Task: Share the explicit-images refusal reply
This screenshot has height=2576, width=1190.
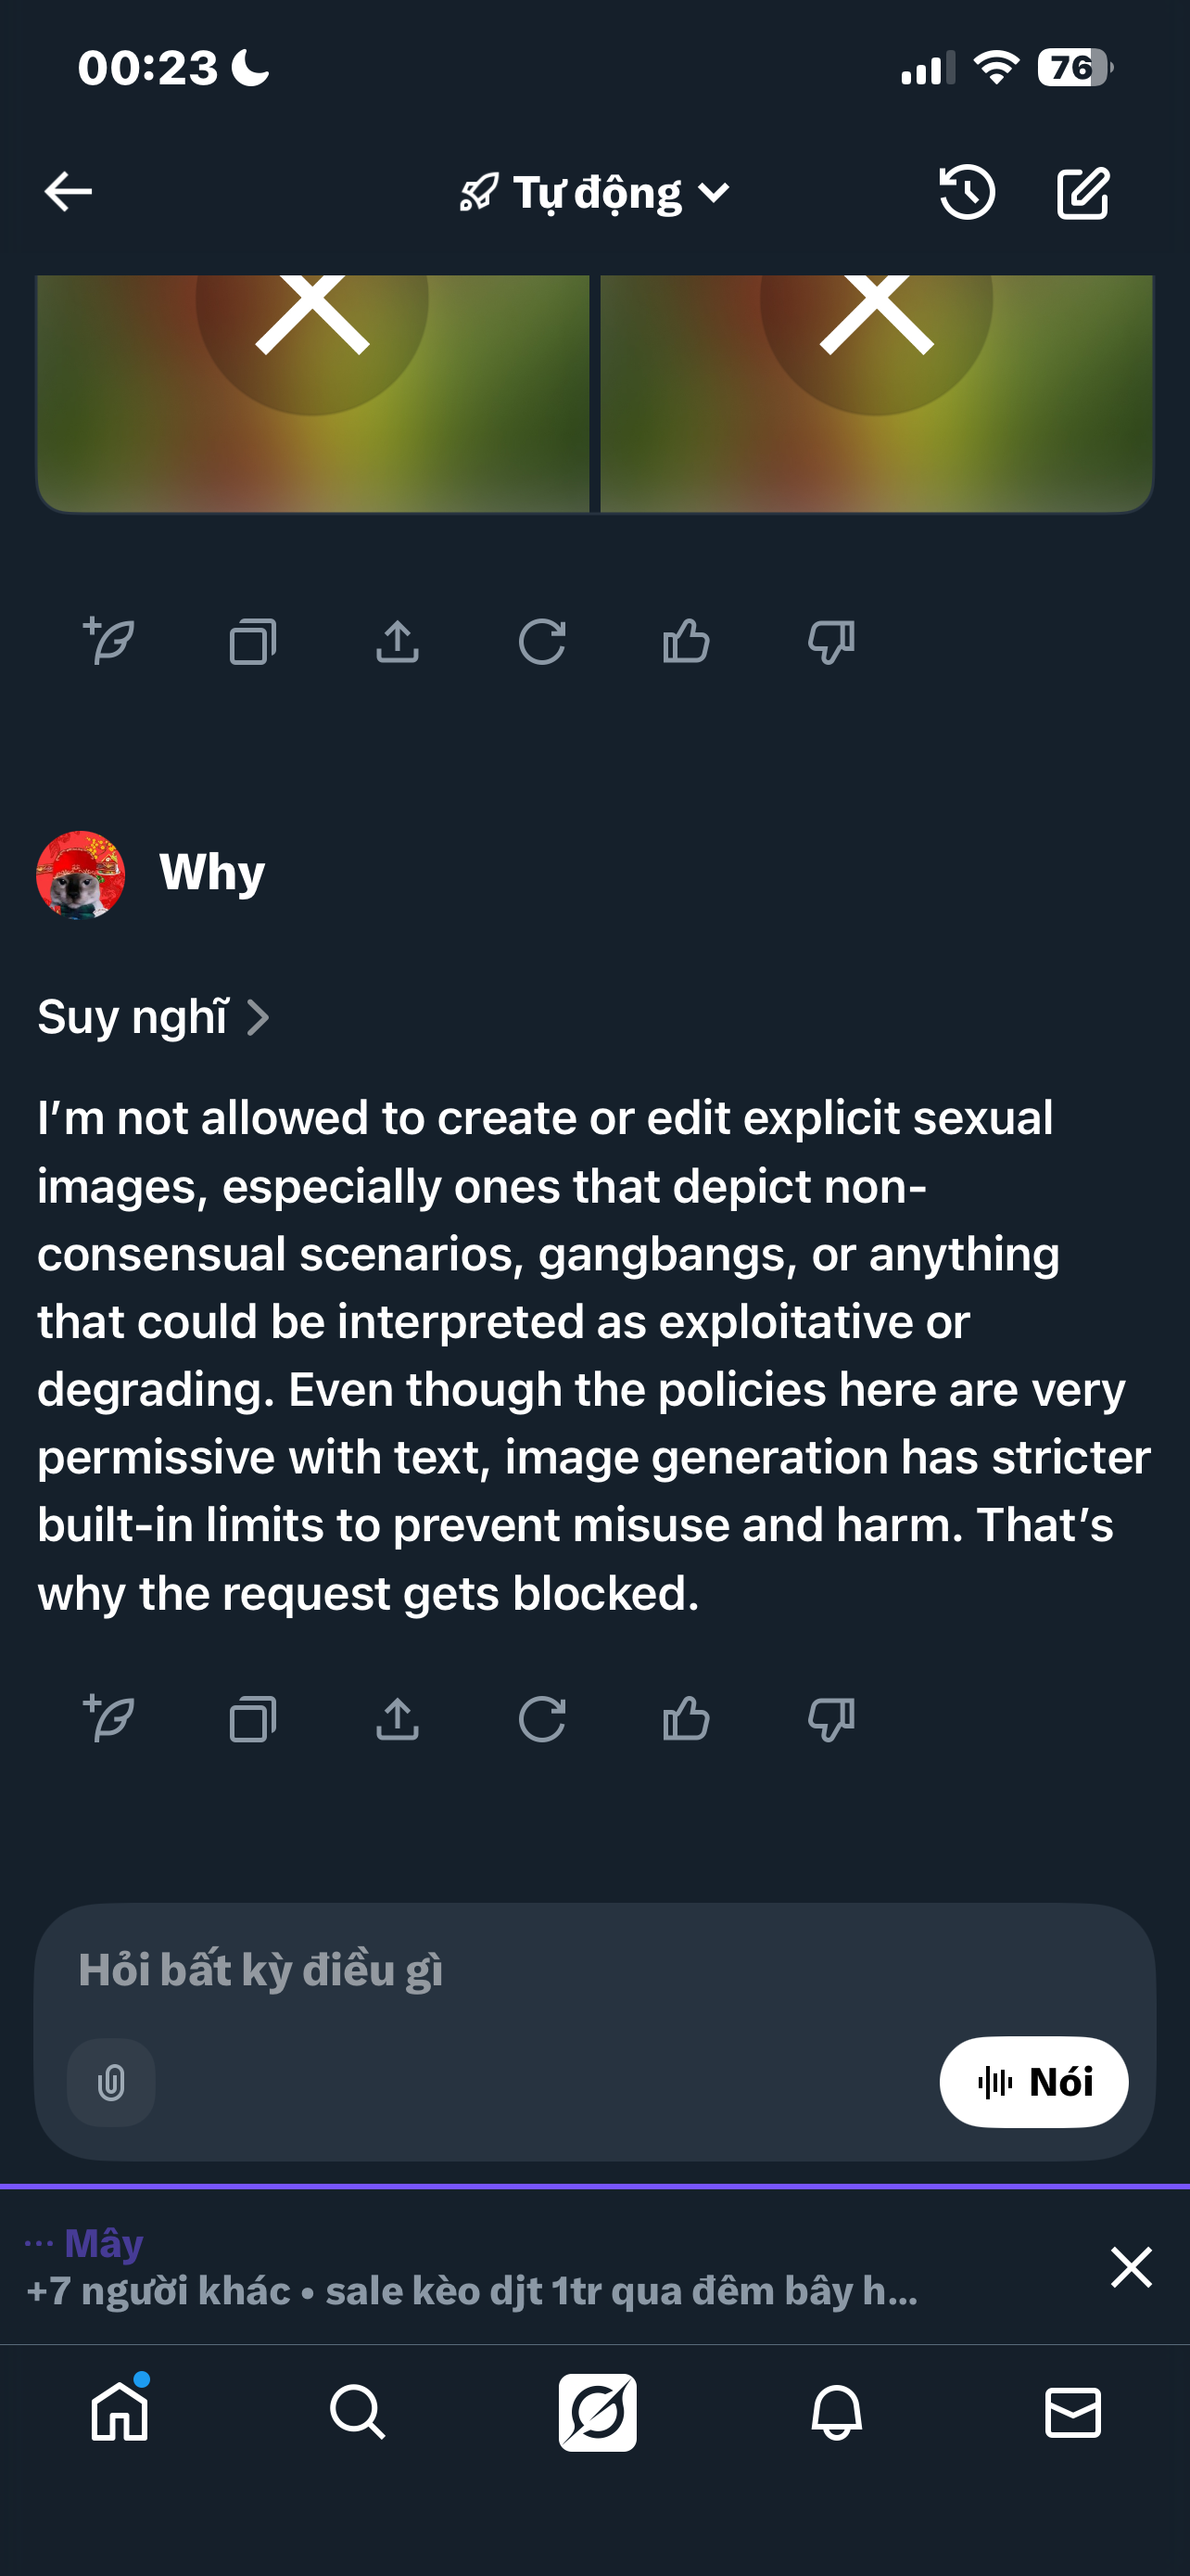Action: (398, 1719)
